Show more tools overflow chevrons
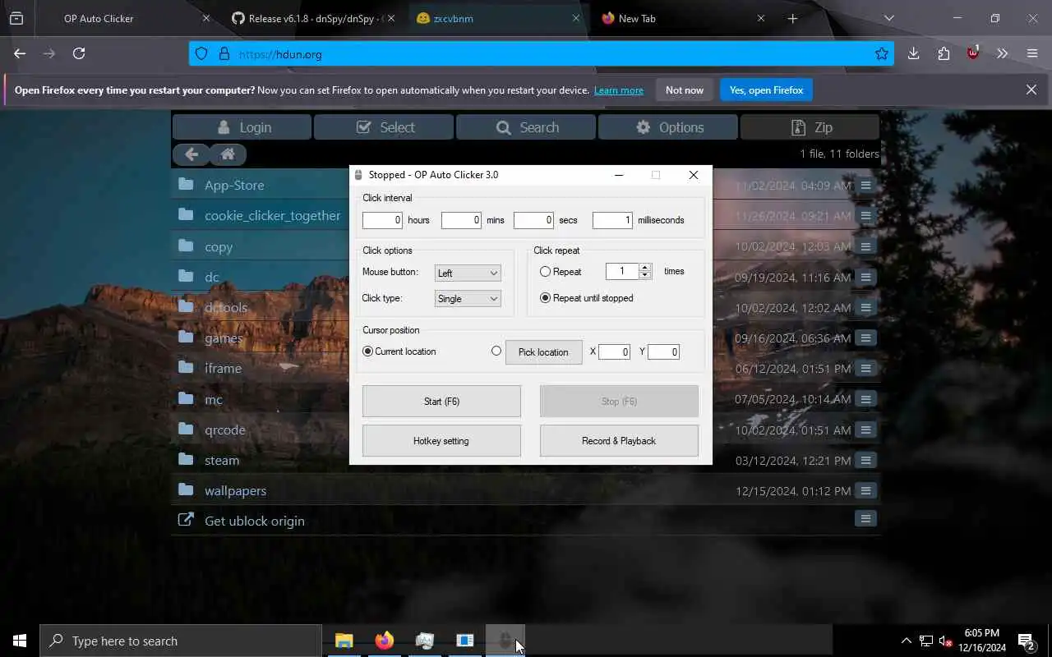 tap(1002, 53)
